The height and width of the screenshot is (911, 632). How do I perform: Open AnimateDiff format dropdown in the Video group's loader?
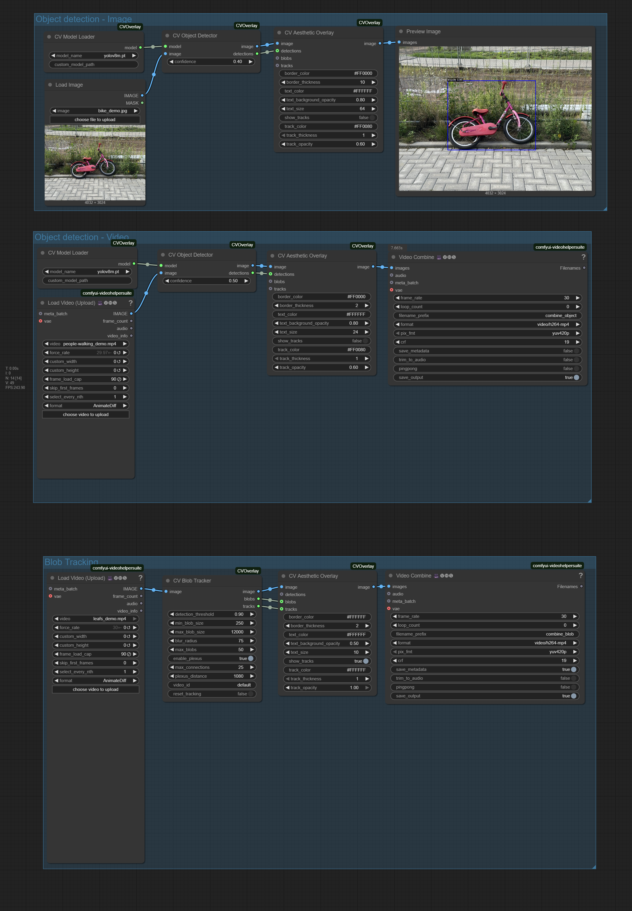[x=85, y=406]
